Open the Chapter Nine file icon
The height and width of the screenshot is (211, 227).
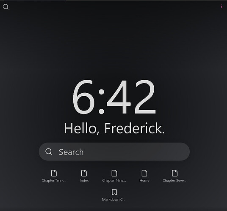coord(114,173)
